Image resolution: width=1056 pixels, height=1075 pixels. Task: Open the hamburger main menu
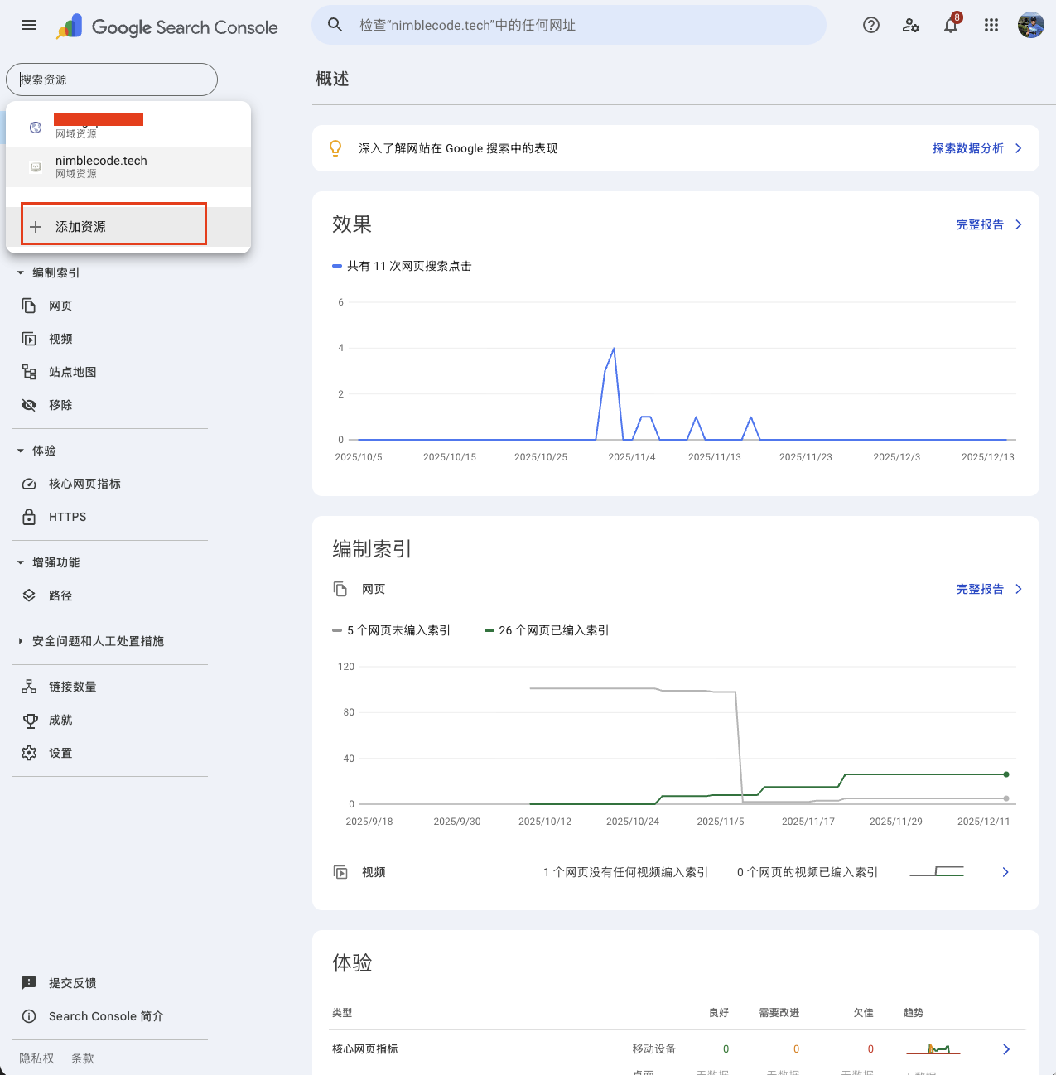tap(29, 25)
